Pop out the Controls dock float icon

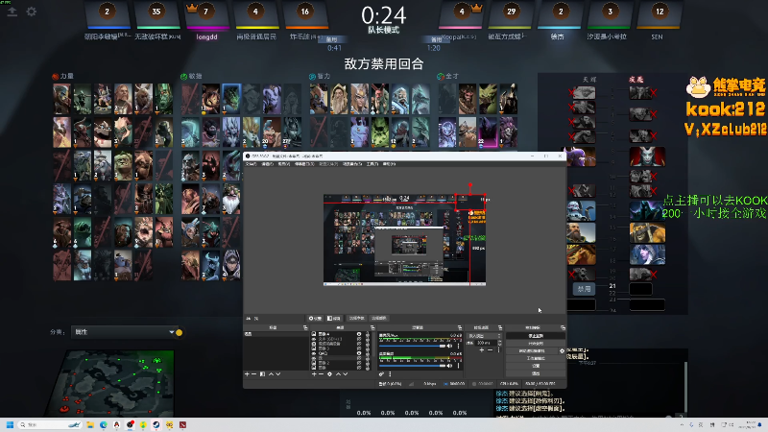(x=563, y=327)
